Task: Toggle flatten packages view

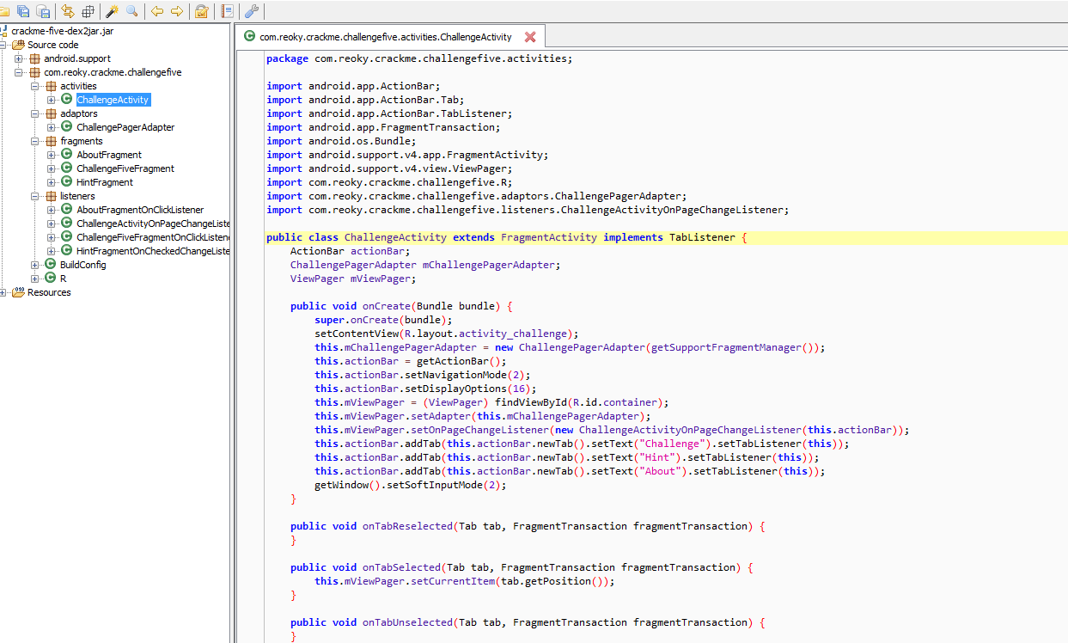Action: [x=88, y=11]
